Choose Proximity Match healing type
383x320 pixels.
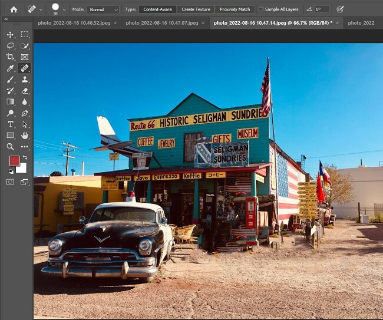tap(235, 9)
